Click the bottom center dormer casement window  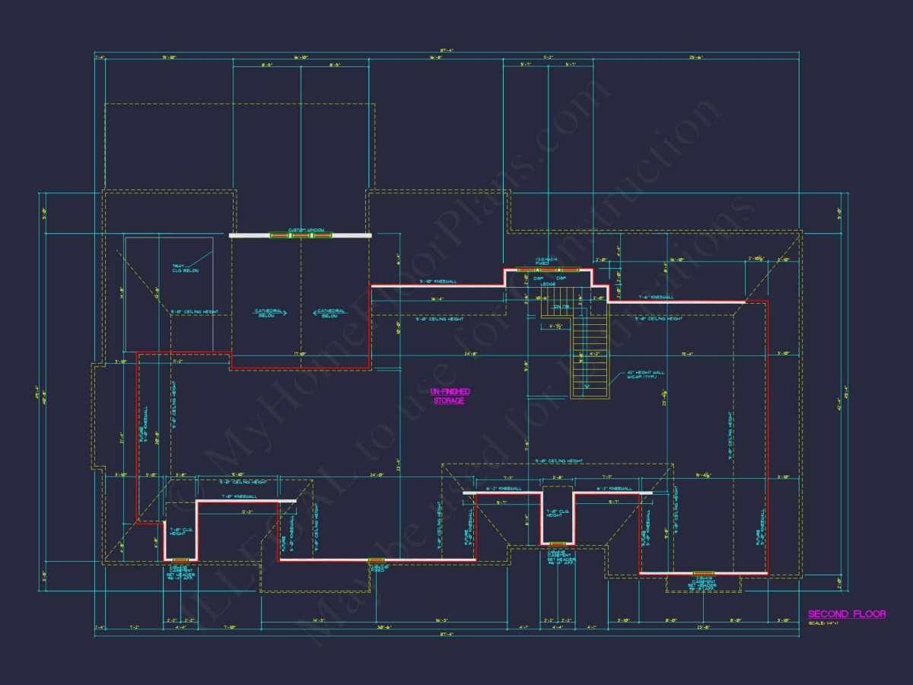tap(558, 544)
